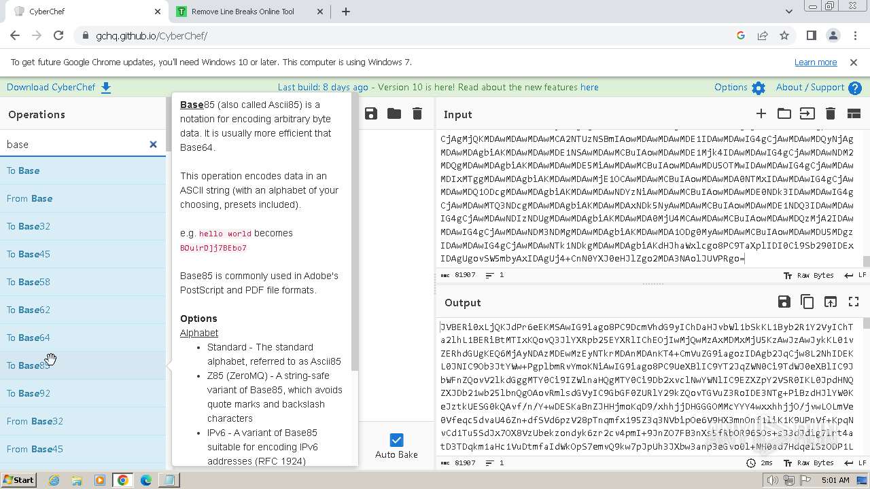The image size is (870, 489).
Task: Open Chrome from the taskbar
Action: (123, 480)
